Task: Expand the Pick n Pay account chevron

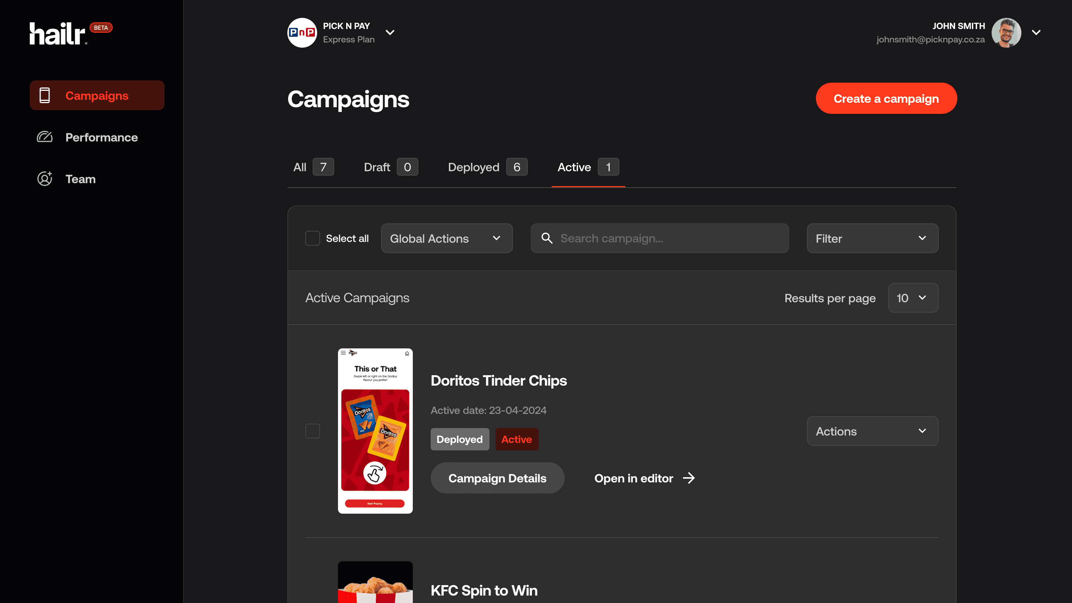Action: tap(390, 32)
